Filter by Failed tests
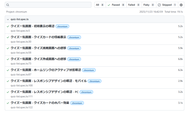This screenshot has height=113, width=190. [134, 5]
